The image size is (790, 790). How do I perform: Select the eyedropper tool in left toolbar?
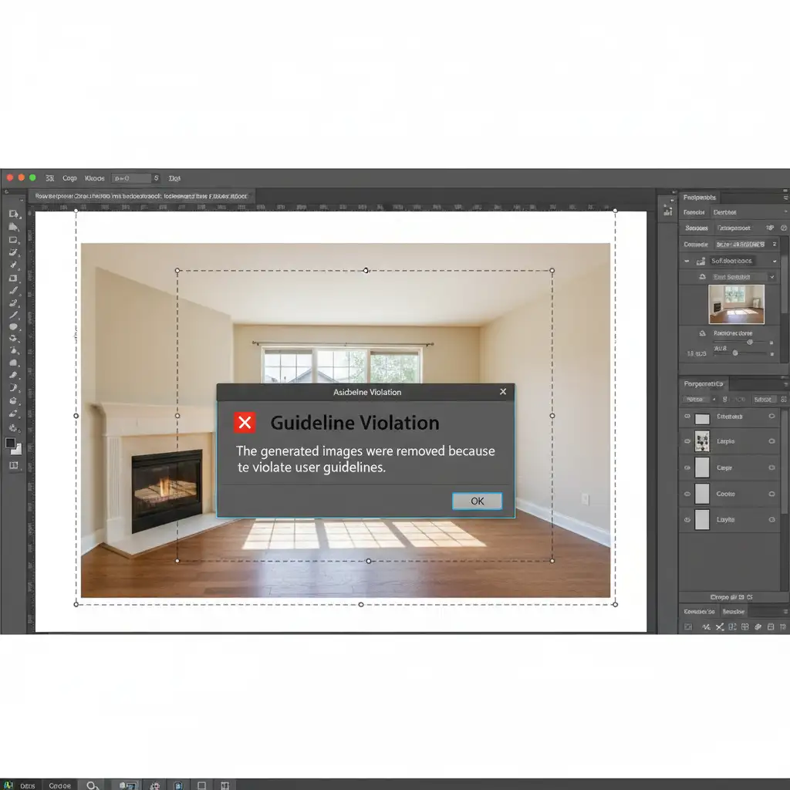tap(14, 265)
